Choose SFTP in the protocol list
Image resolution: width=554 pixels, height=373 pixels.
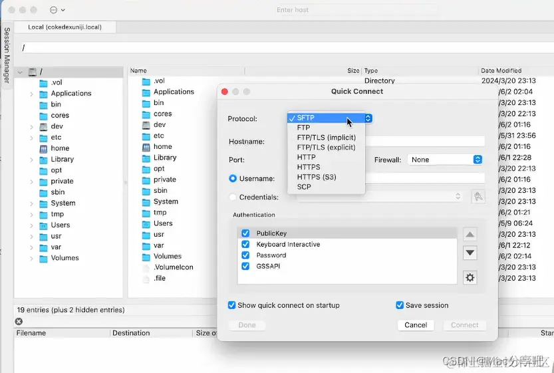(326, 118)
